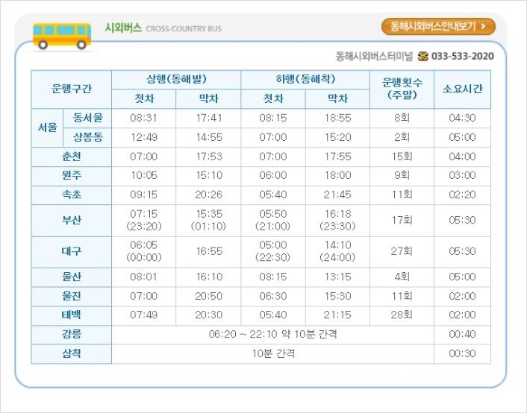
Task: Click 첫차 header under 상행(동해발)
Action: (x=144, y=98)
